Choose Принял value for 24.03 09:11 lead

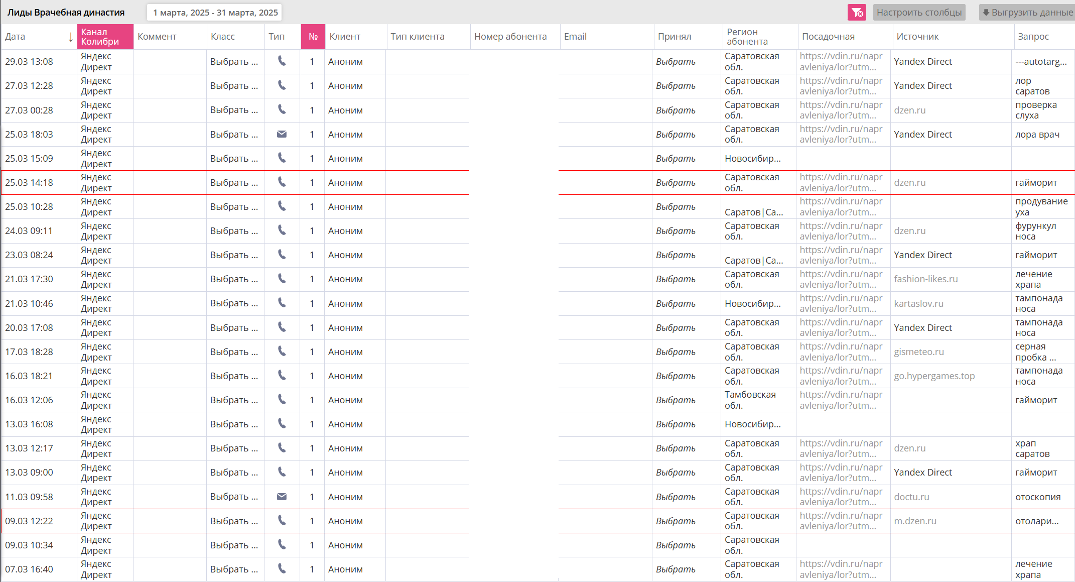676,231
